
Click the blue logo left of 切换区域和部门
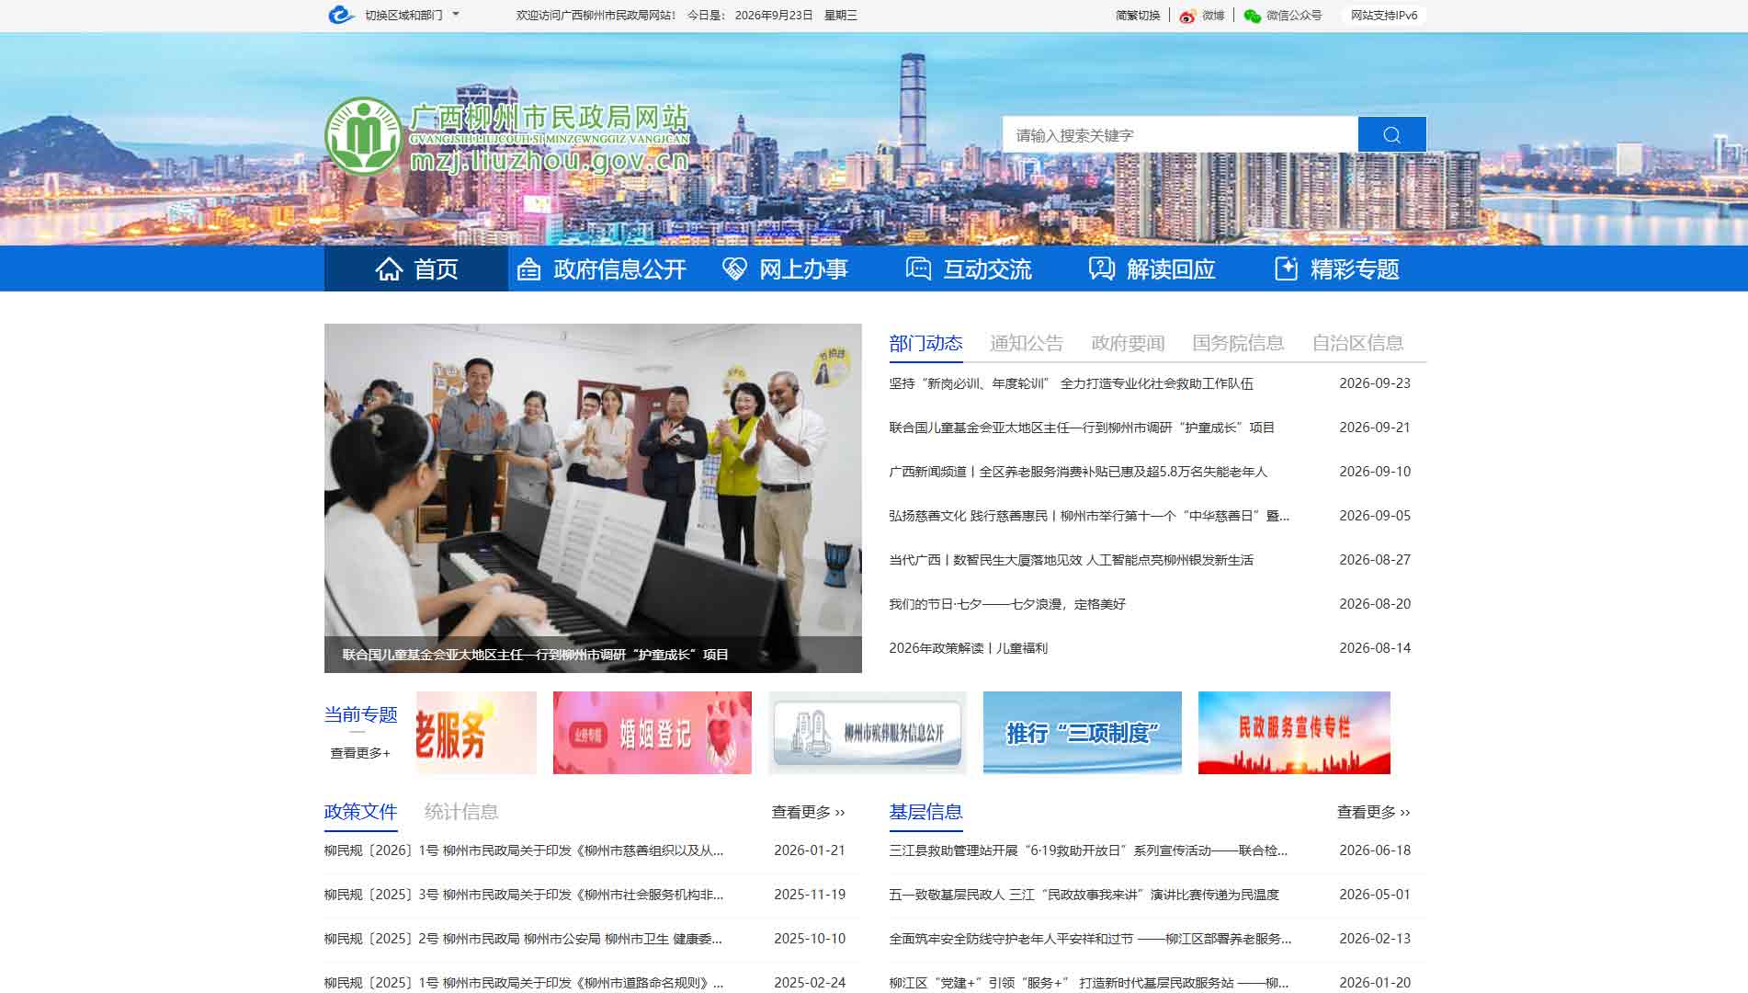pos(341,15)
